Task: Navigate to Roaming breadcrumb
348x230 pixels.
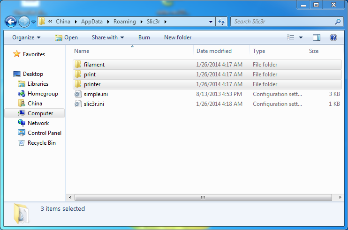Action: coord(124,22)
